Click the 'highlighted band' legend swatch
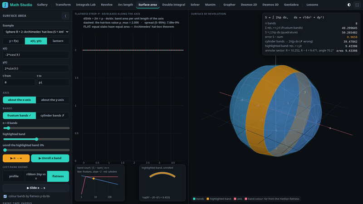The image size is (363, 204). point(208,199)
